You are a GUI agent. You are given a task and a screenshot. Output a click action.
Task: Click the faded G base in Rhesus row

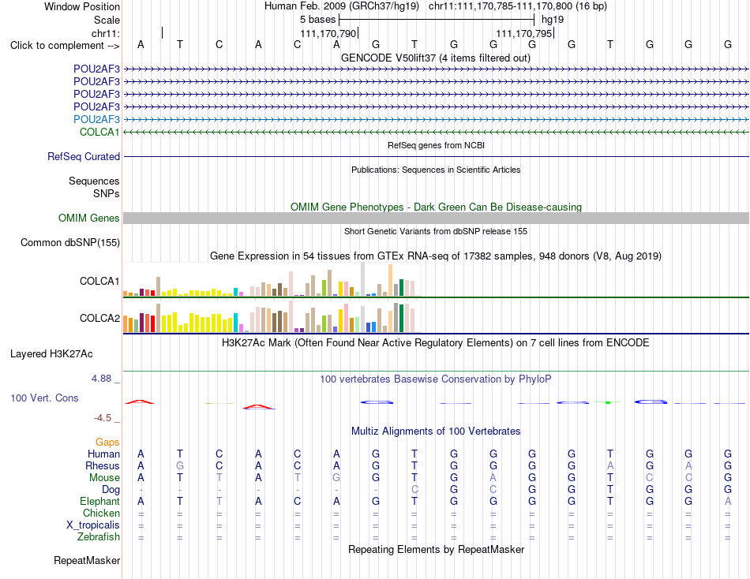180,465
